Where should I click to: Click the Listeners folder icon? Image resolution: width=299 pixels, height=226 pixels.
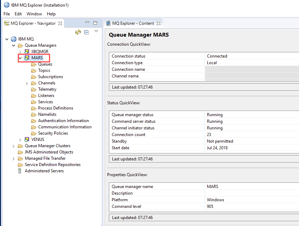click(x=34, y=96)
